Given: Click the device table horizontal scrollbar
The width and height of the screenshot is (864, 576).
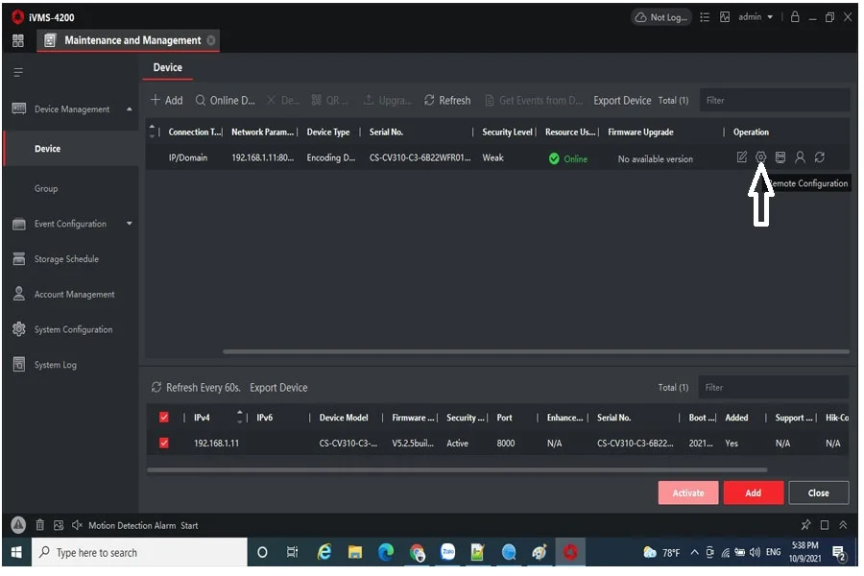Looking at the screenshot, I should (x=536, y=351).
